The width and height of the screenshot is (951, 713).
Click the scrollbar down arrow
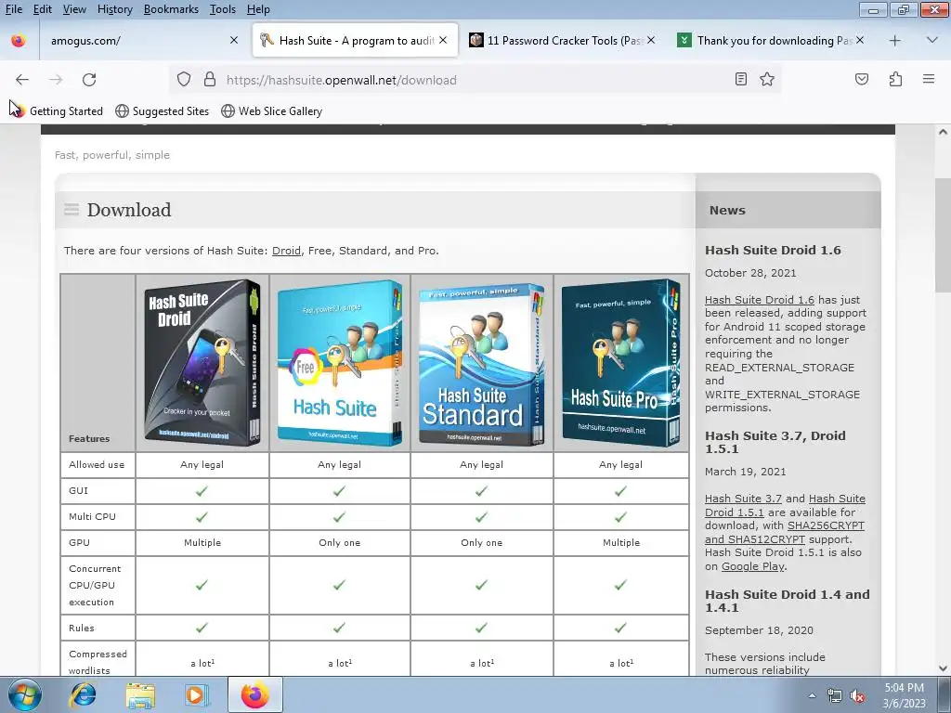(x=944, y=668)
